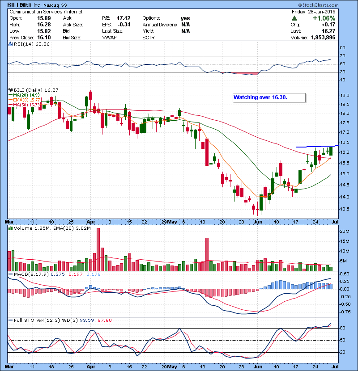Select the Open value 15.89
Viewport: 358px width, 371px height.
click(x=44, y=18)
